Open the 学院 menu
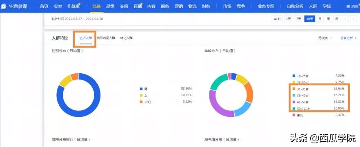360x147 pixels. tap(327, 6)
